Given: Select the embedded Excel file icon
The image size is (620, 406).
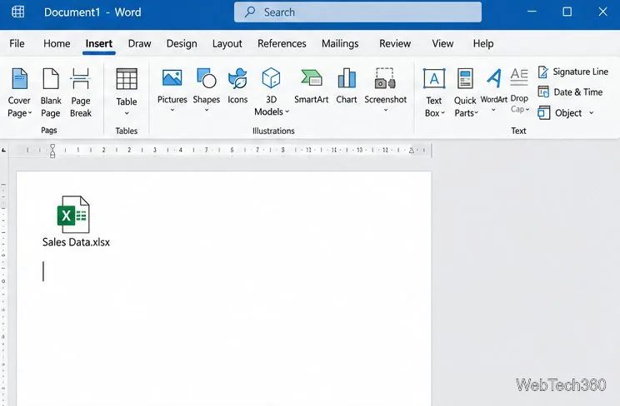Looking at the screenshot, I should [x=73, y=215].
